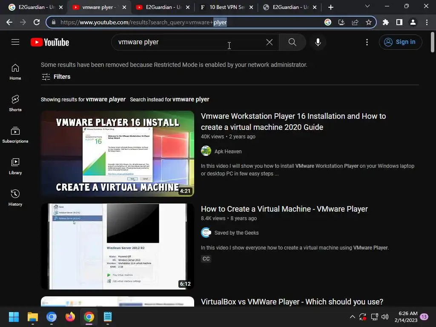
Task: Go back in the browser
Action: [x=9, y=22]
